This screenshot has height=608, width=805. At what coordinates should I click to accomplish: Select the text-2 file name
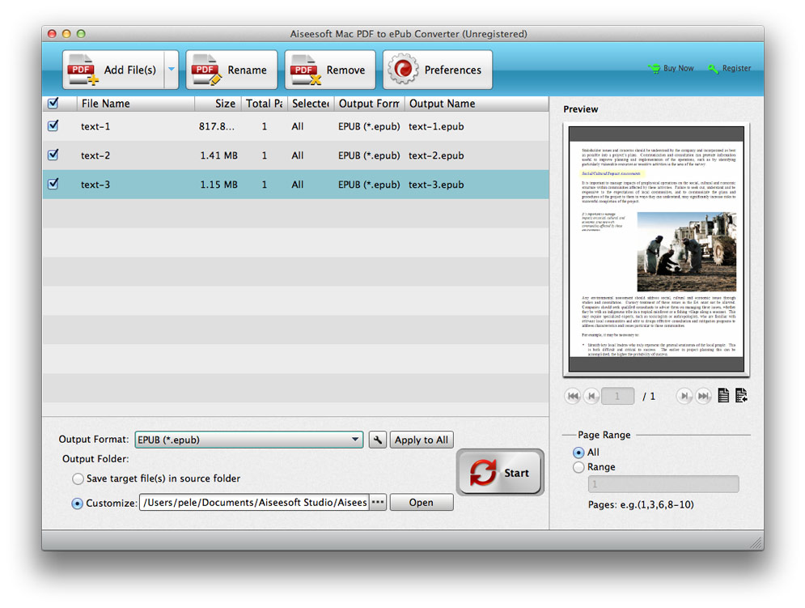point(95,155)
